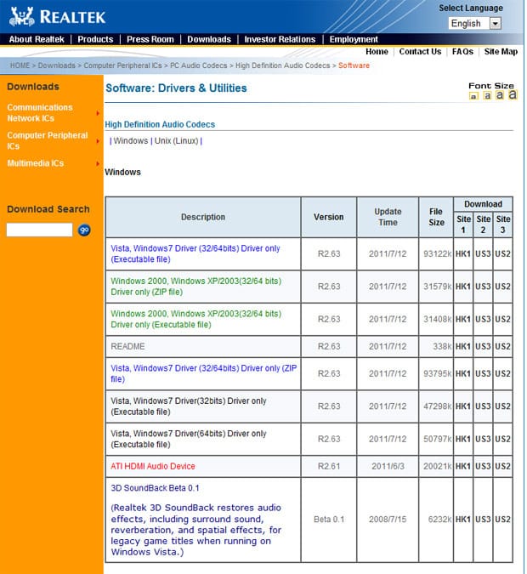
Task: Open Windows 2000/XP ZIP file driver link
Action: click(195, 287)
